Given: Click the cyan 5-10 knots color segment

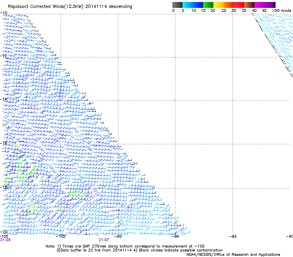Looking at the screenshot, I should [x=188, y=5].
